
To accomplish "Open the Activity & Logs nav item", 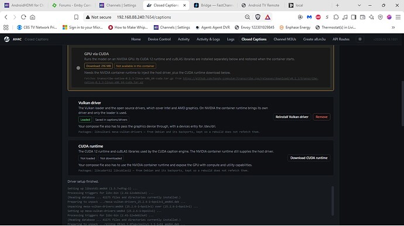I will click(x=208, y=39).
